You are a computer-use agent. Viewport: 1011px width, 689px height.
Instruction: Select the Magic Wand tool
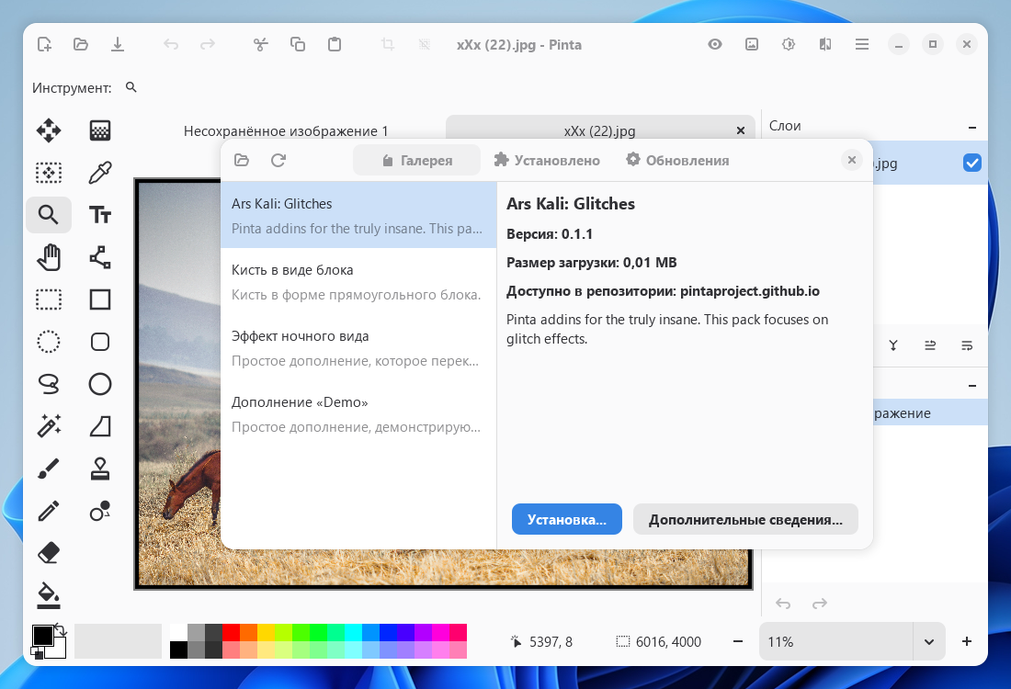click(x=49, y=426)
